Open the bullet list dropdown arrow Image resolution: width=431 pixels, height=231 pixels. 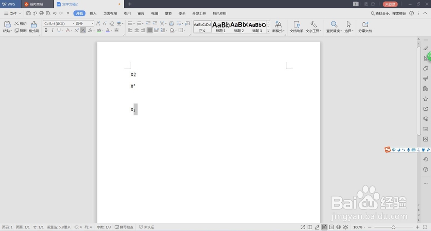(x=134, y=24)
